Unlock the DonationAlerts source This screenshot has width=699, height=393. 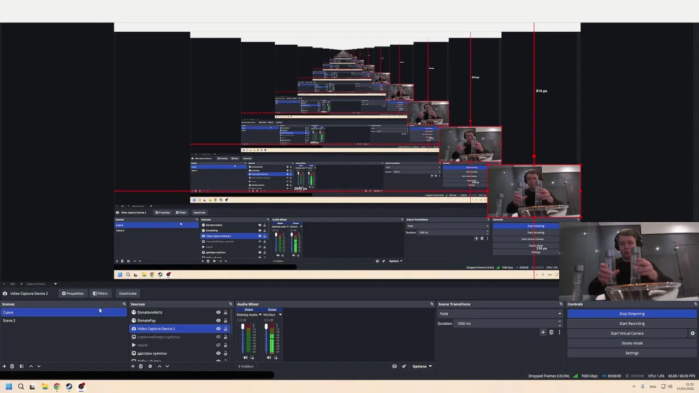click(x=226, y=312)
